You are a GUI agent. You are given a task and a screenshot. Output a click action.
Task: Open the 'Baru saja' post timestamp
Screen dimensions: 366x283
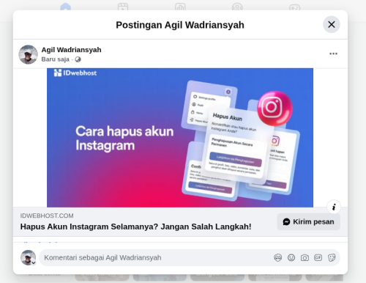click(x=56, y=59)
